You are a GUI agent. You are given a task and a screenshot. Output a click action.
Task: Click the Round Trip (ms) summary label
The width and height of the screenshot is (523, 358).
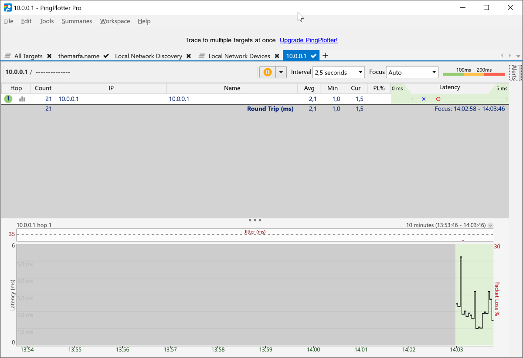click(270, 109)
